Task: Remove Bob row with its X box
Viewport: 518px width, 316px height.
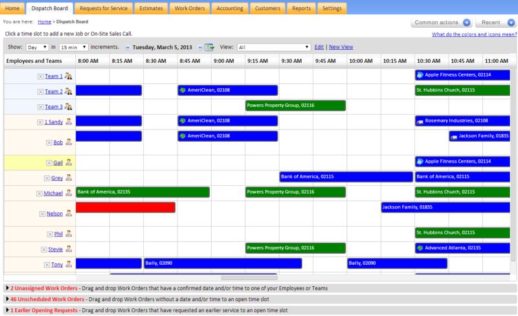Action: click(49, 143)
